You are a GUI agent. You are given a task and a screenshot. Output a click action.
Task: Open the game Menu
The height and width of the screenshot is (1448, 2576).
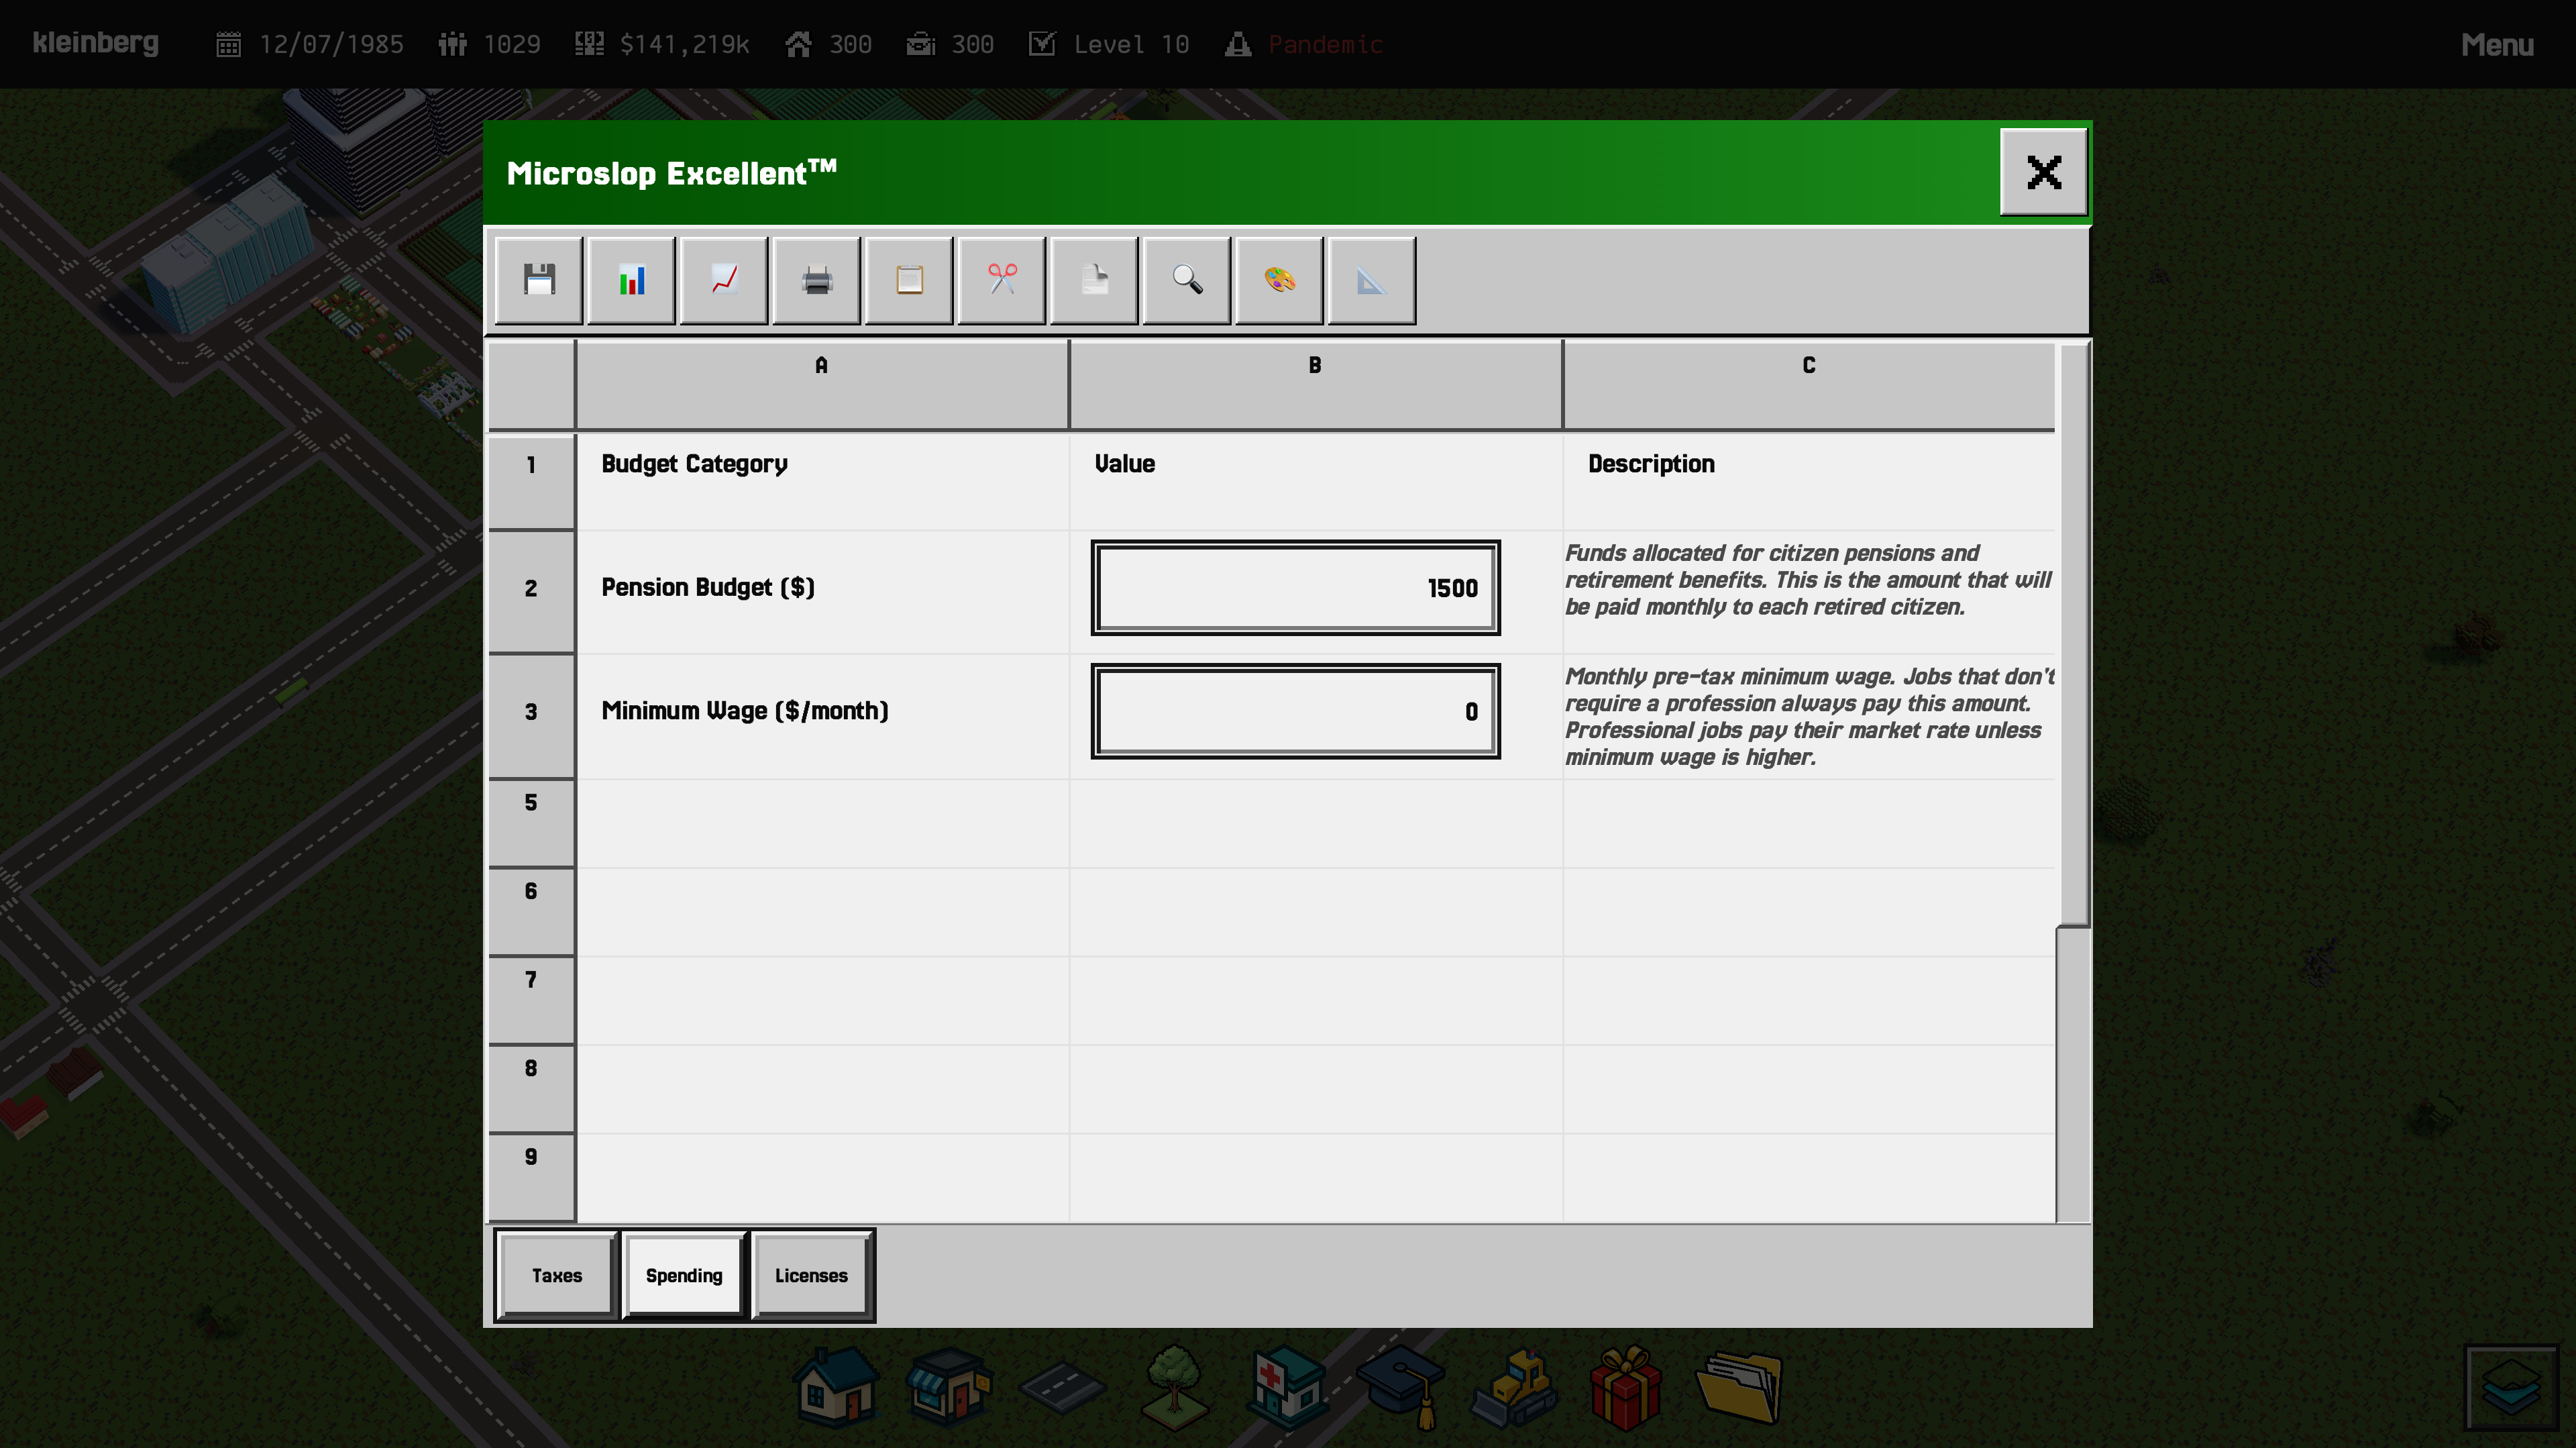pyautogui.click(x=2497, y=44)
